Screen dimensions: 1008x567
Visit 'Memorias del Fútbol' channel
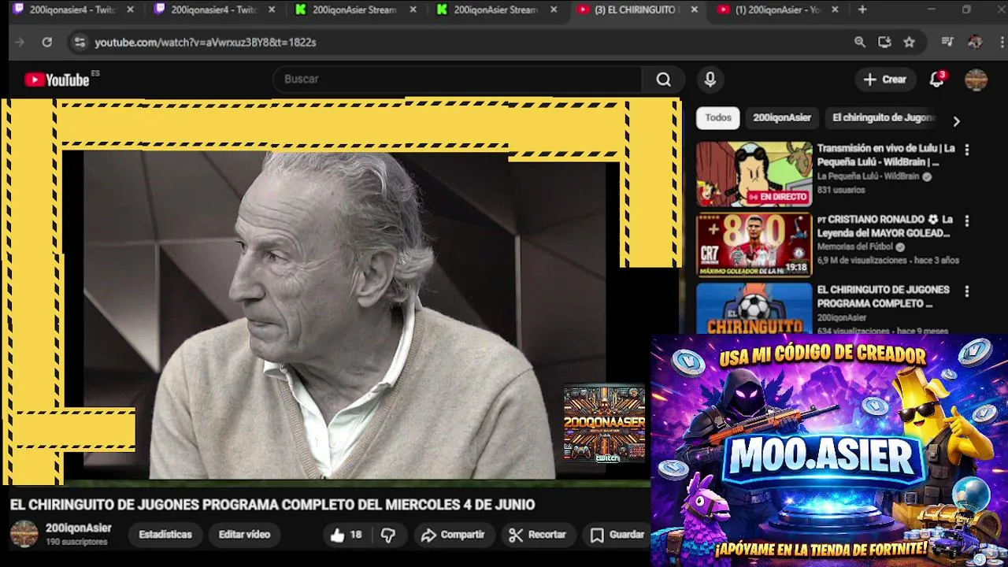tap(855, 246)
